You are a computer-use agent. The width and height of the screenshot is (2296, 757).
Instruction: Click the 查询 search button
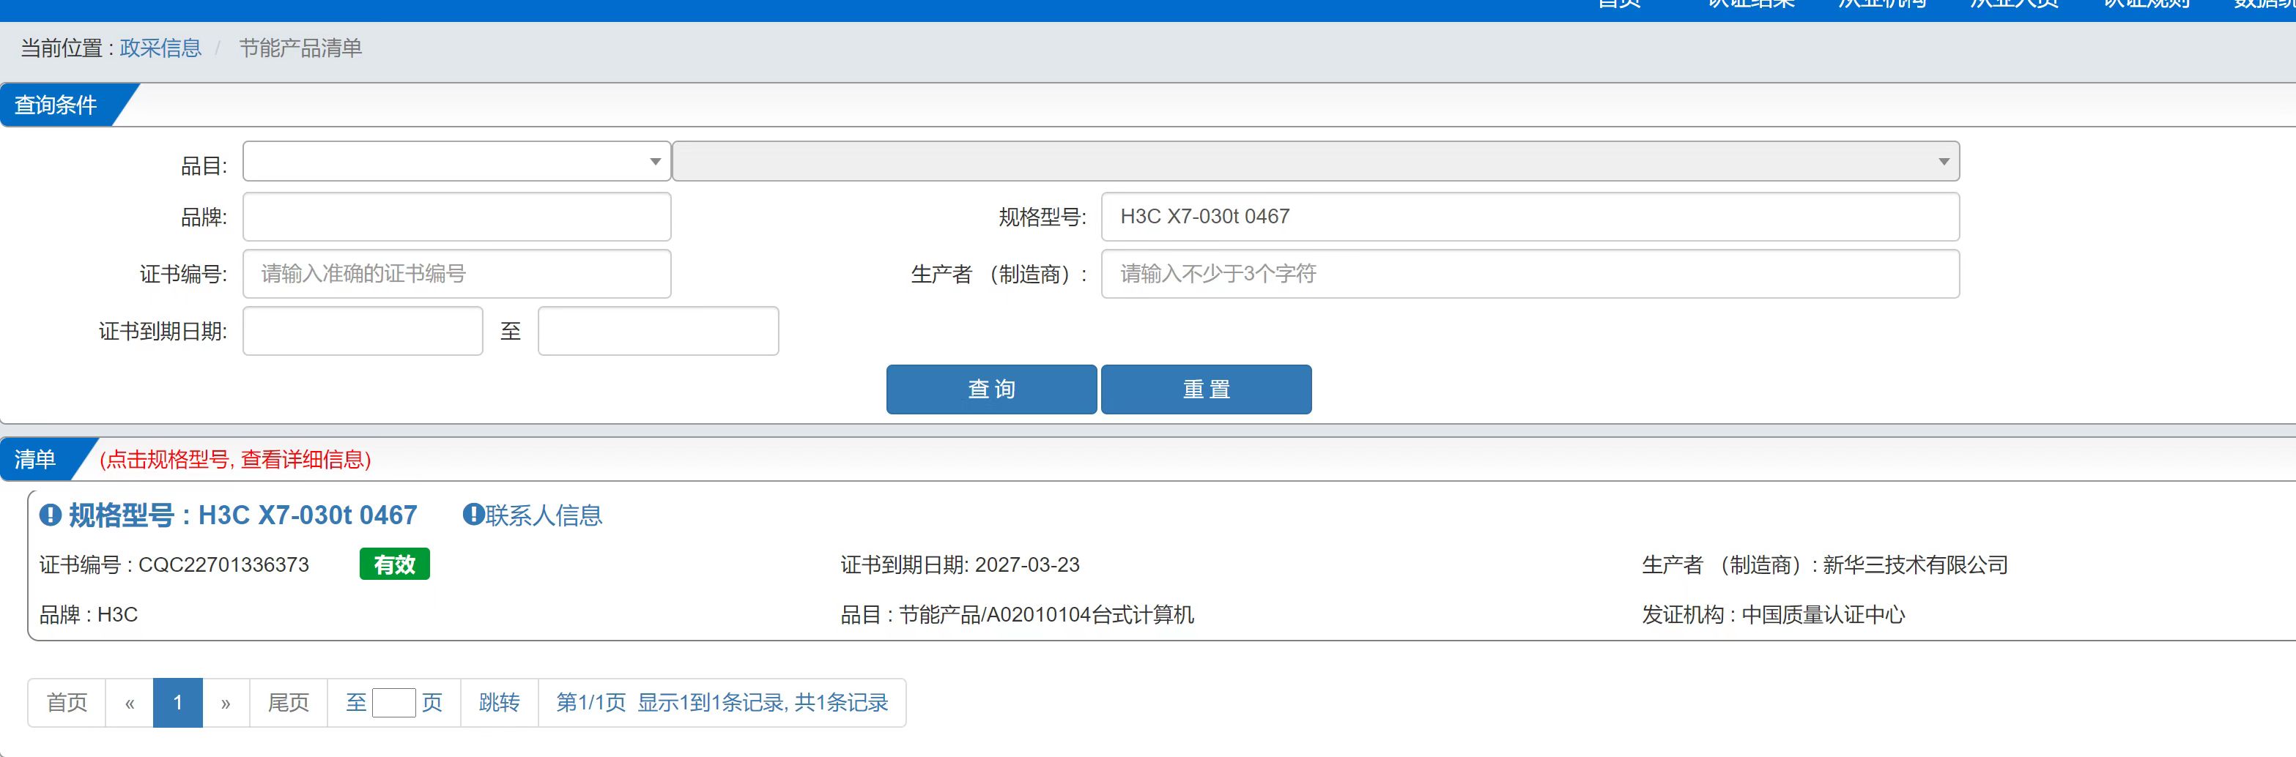pyautogui.click(x=991, y=389)
